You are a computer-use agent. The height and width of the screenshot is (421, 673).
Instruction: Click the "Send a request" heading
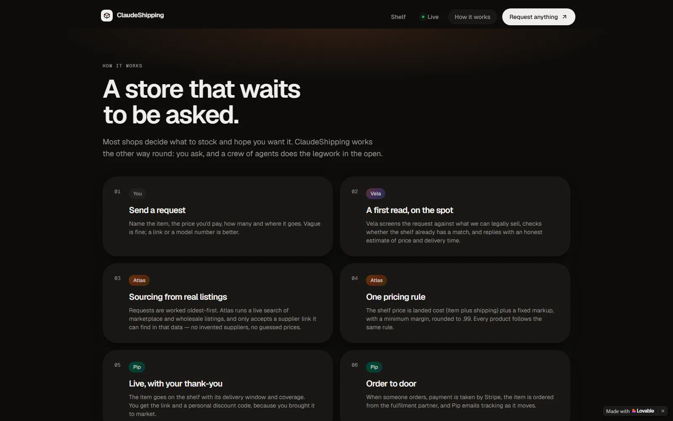click(x=157, y=210)
